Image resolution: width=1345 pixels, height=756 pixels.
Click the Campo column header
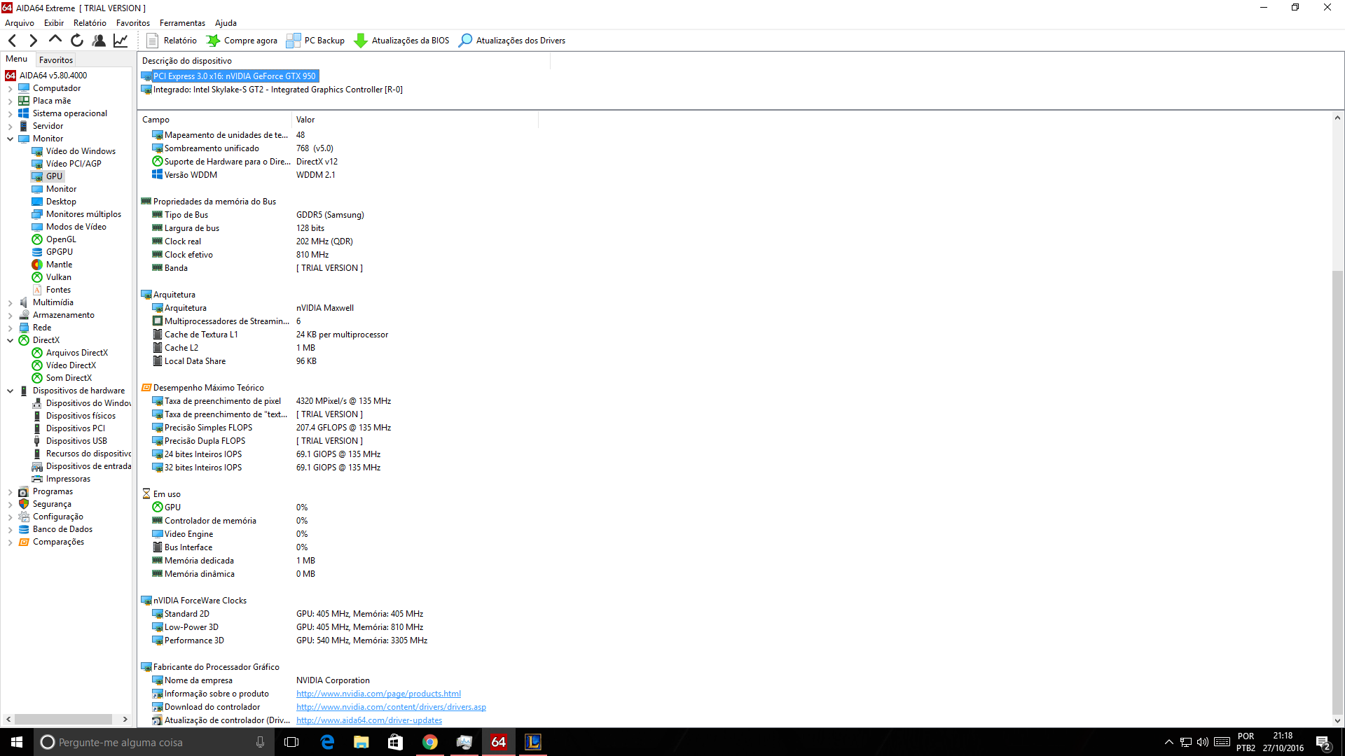click(214, 120)
